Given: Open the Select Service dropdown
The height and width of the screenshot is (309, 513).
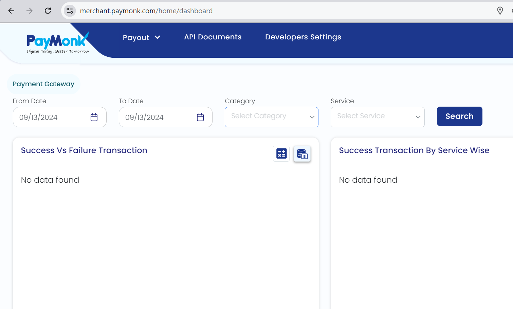Looking at the screenshot, I should point(378,117).
